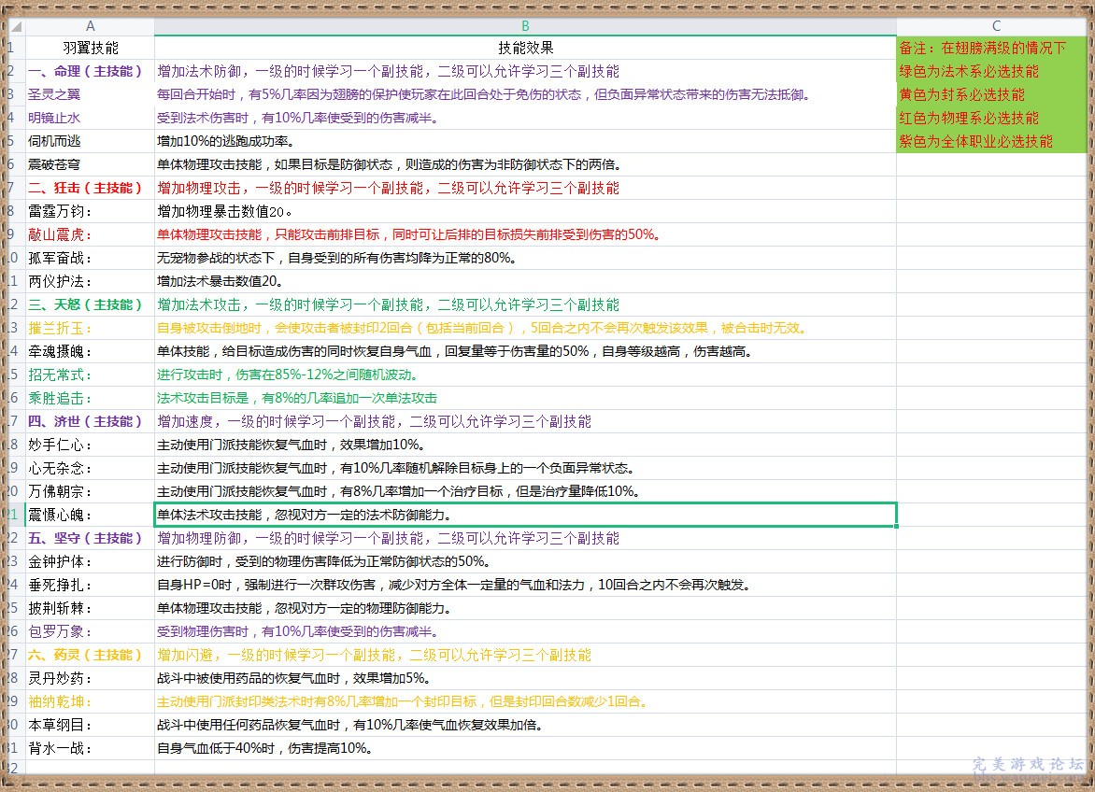The width and height of the screenshot is (1095, 792).
Task: Click description '增加法术暴击数值20.'
Action: tap(525, 281)
